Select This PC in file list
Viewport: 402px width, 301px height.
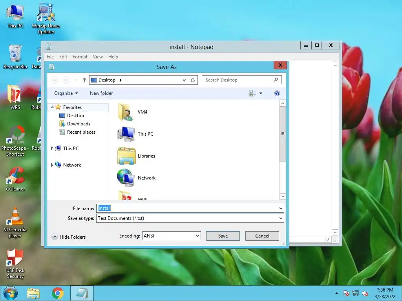pos(135,134)
